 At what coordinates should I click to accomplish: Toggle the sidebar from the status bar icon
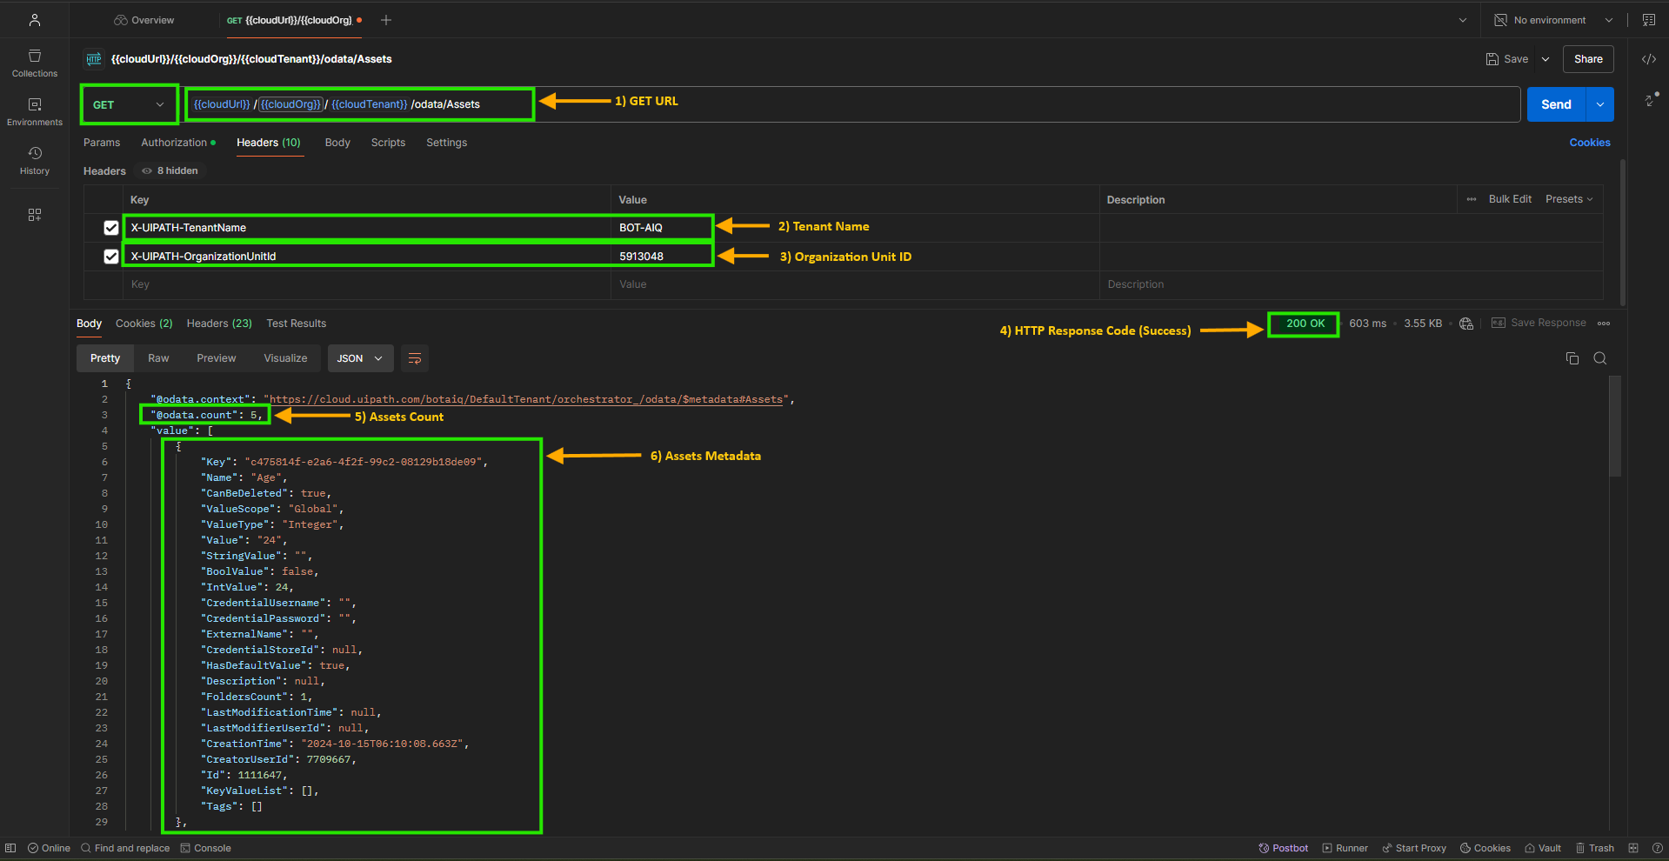[x=10, y=848]
